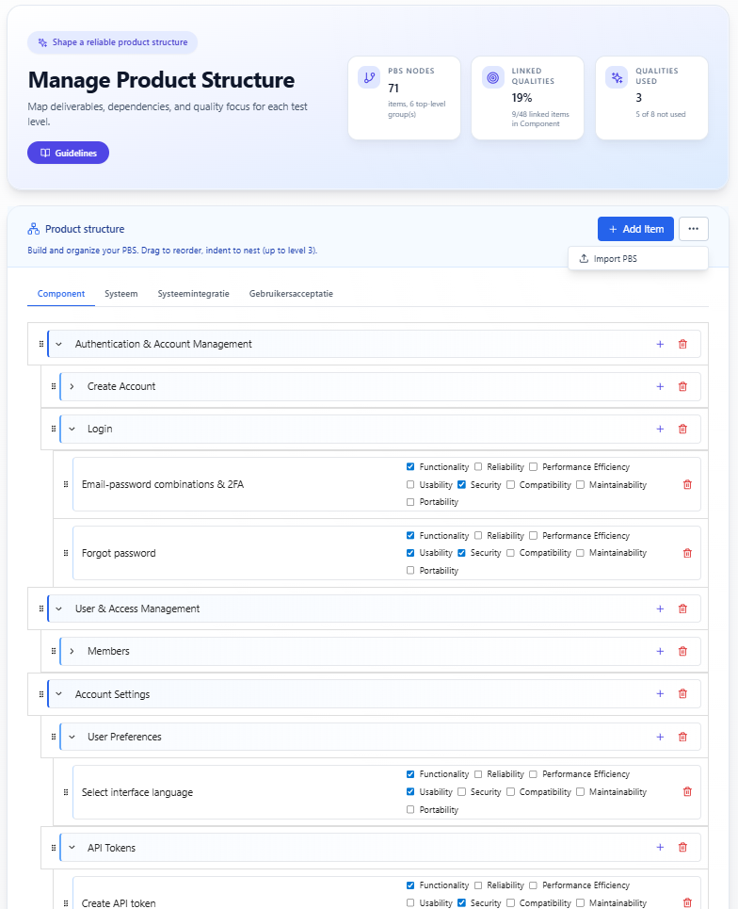Uncheck Usability for Forgot password
The image size is (738, 909).
click(x=410, y=553)
